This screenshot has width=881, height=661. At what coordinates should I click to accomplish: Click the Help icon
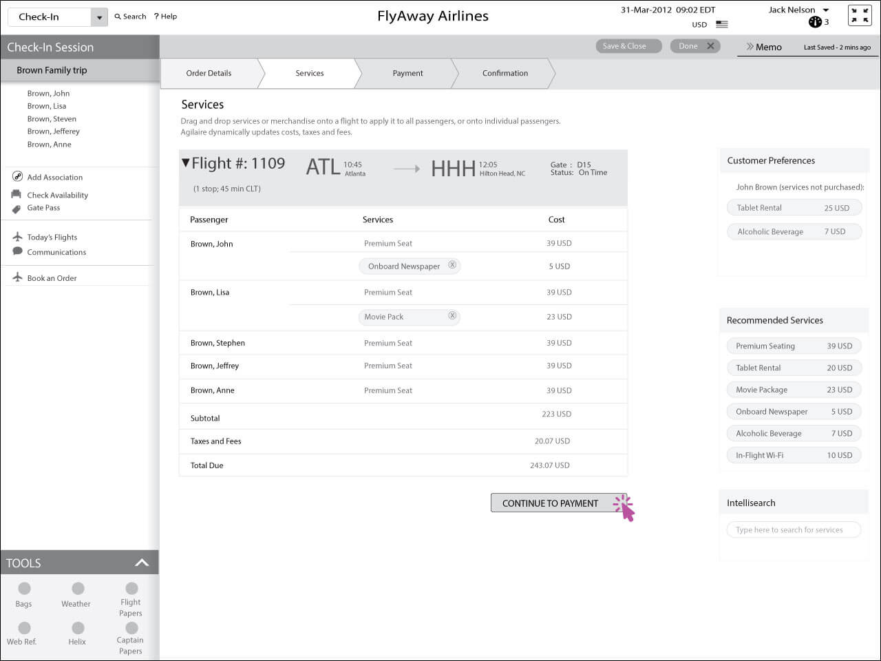[x=164, y=16]
